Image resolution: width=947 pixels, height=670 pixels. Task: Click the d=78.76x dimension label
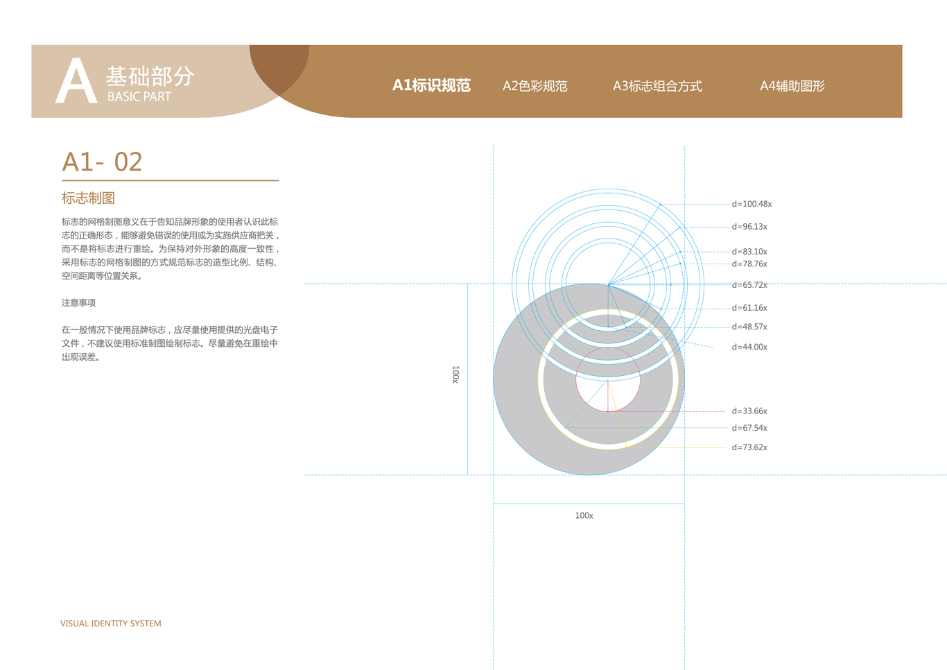point(749,264)
